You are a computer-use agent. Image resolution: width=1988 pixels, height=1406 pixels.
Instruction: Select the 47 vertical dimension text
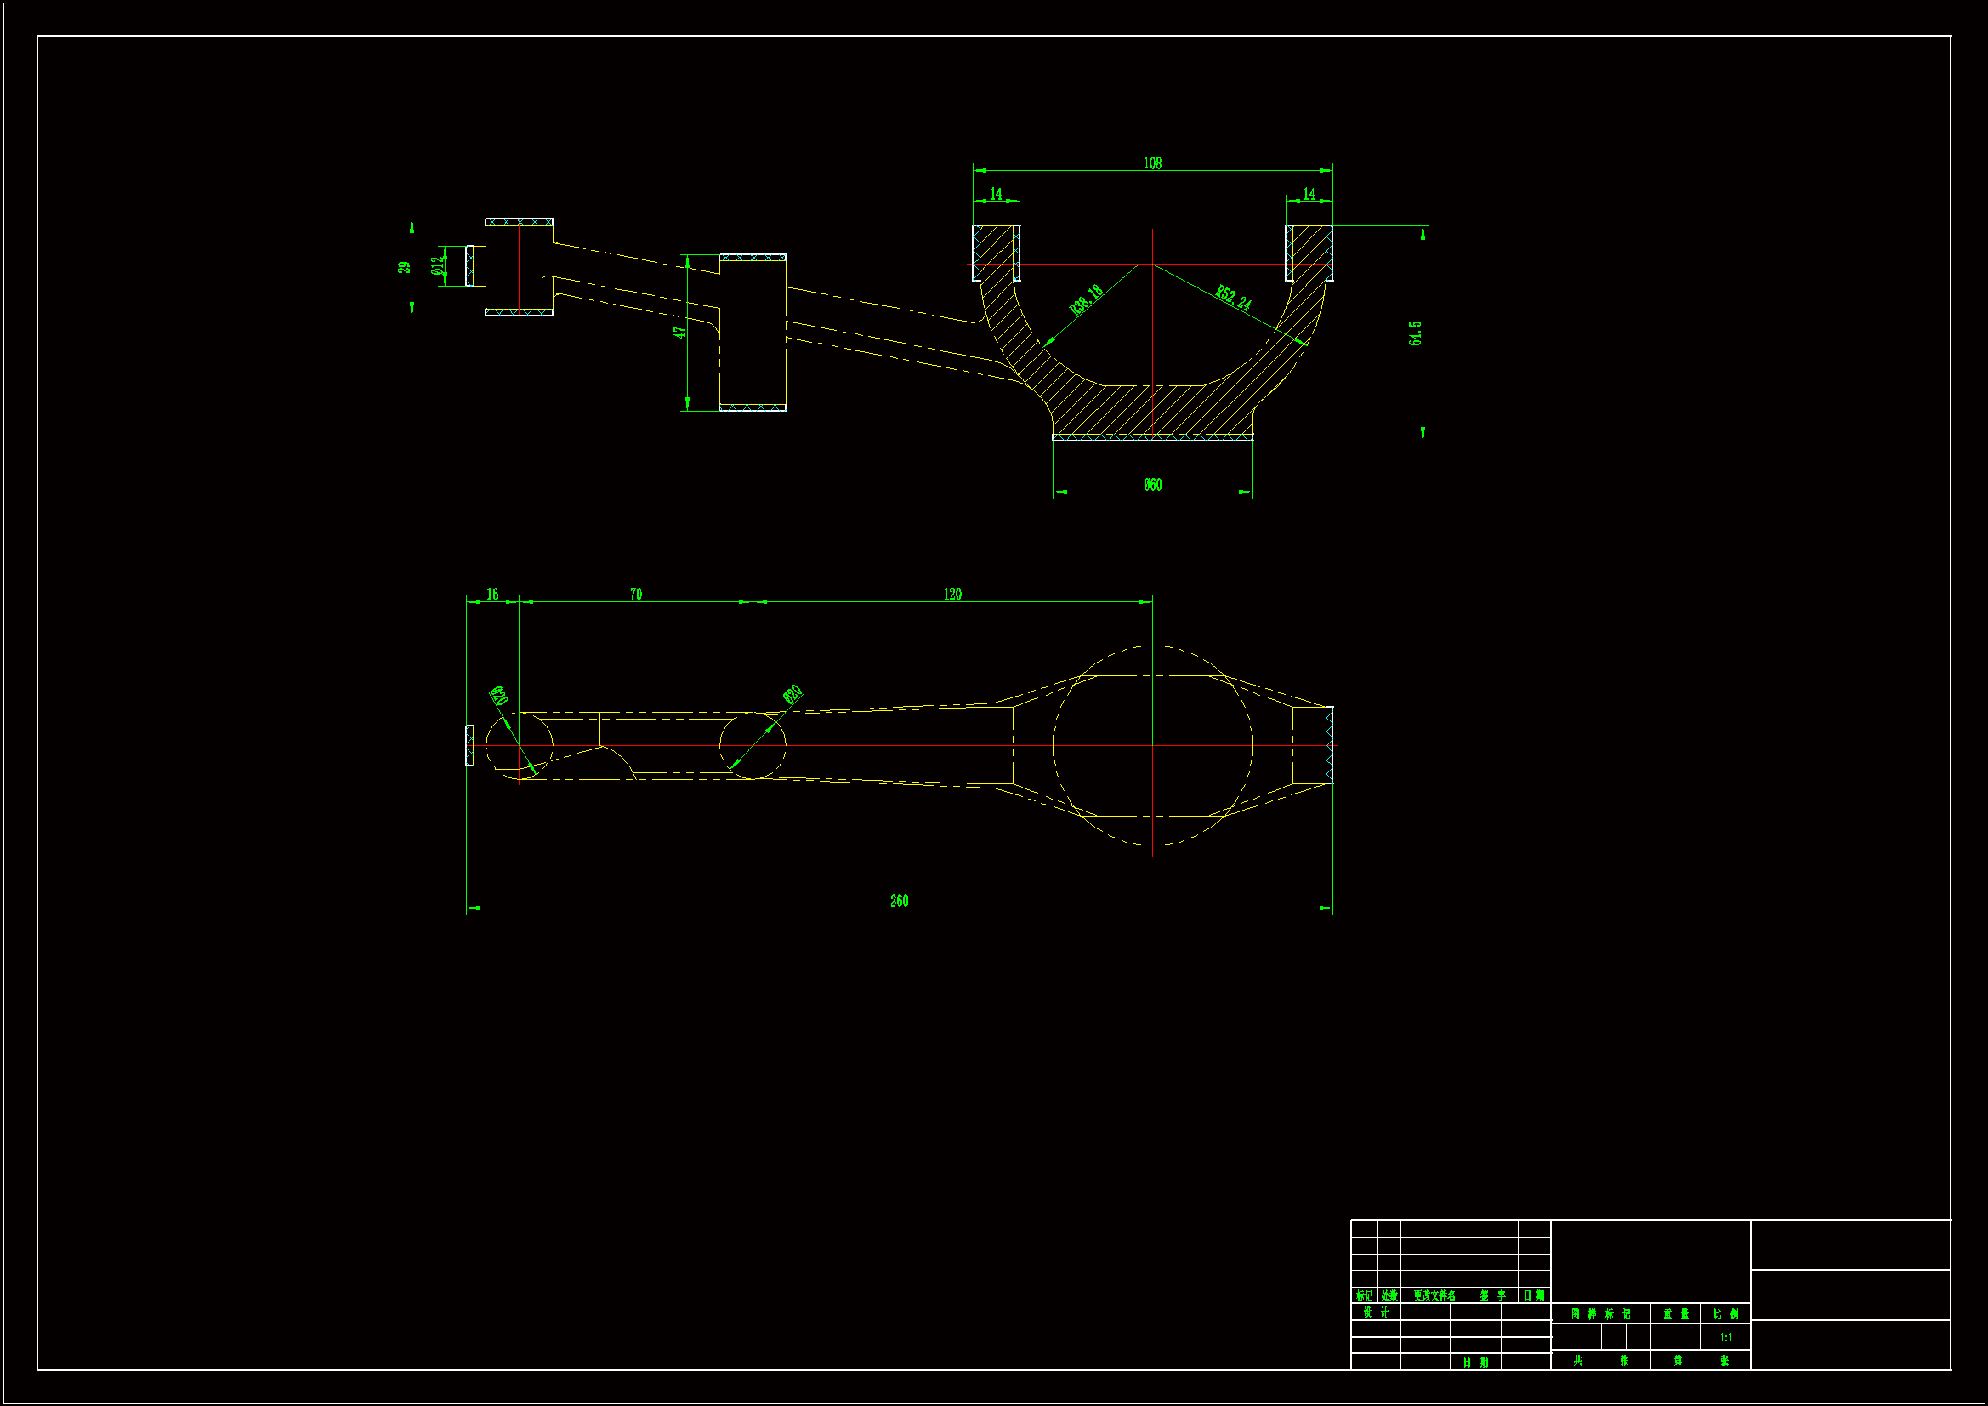tap(680, 331)
